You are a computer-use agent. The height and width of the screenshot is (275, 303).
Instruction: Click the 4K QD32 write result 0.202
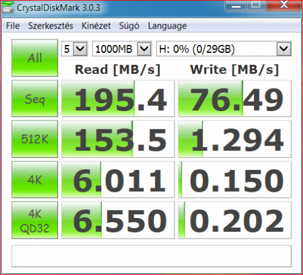pos(235,220)
